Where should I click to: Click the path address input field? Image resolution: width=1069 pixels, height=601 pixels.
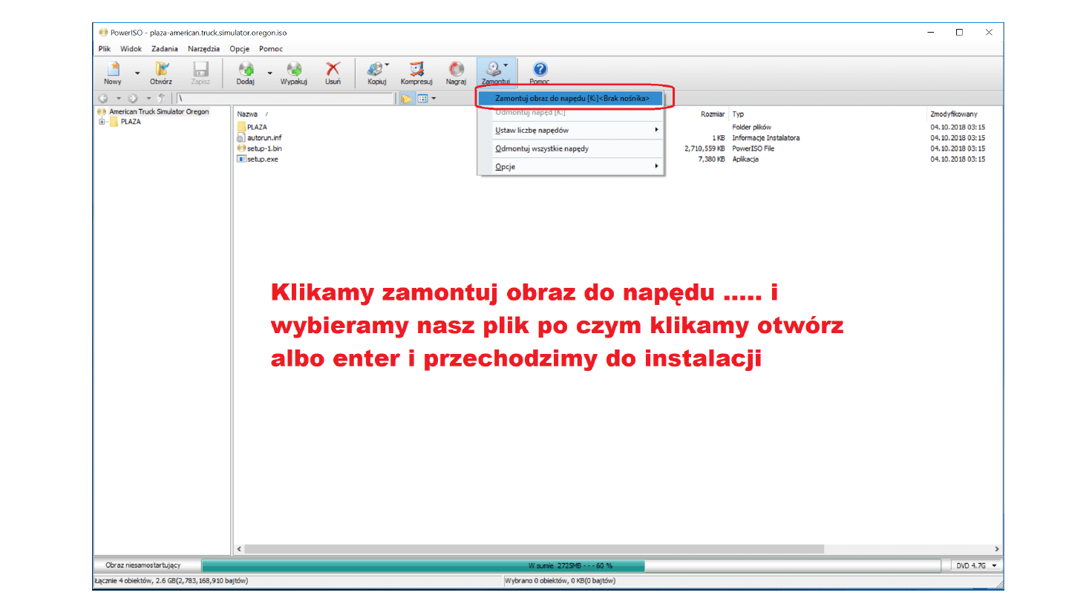(x=285, y=98)
